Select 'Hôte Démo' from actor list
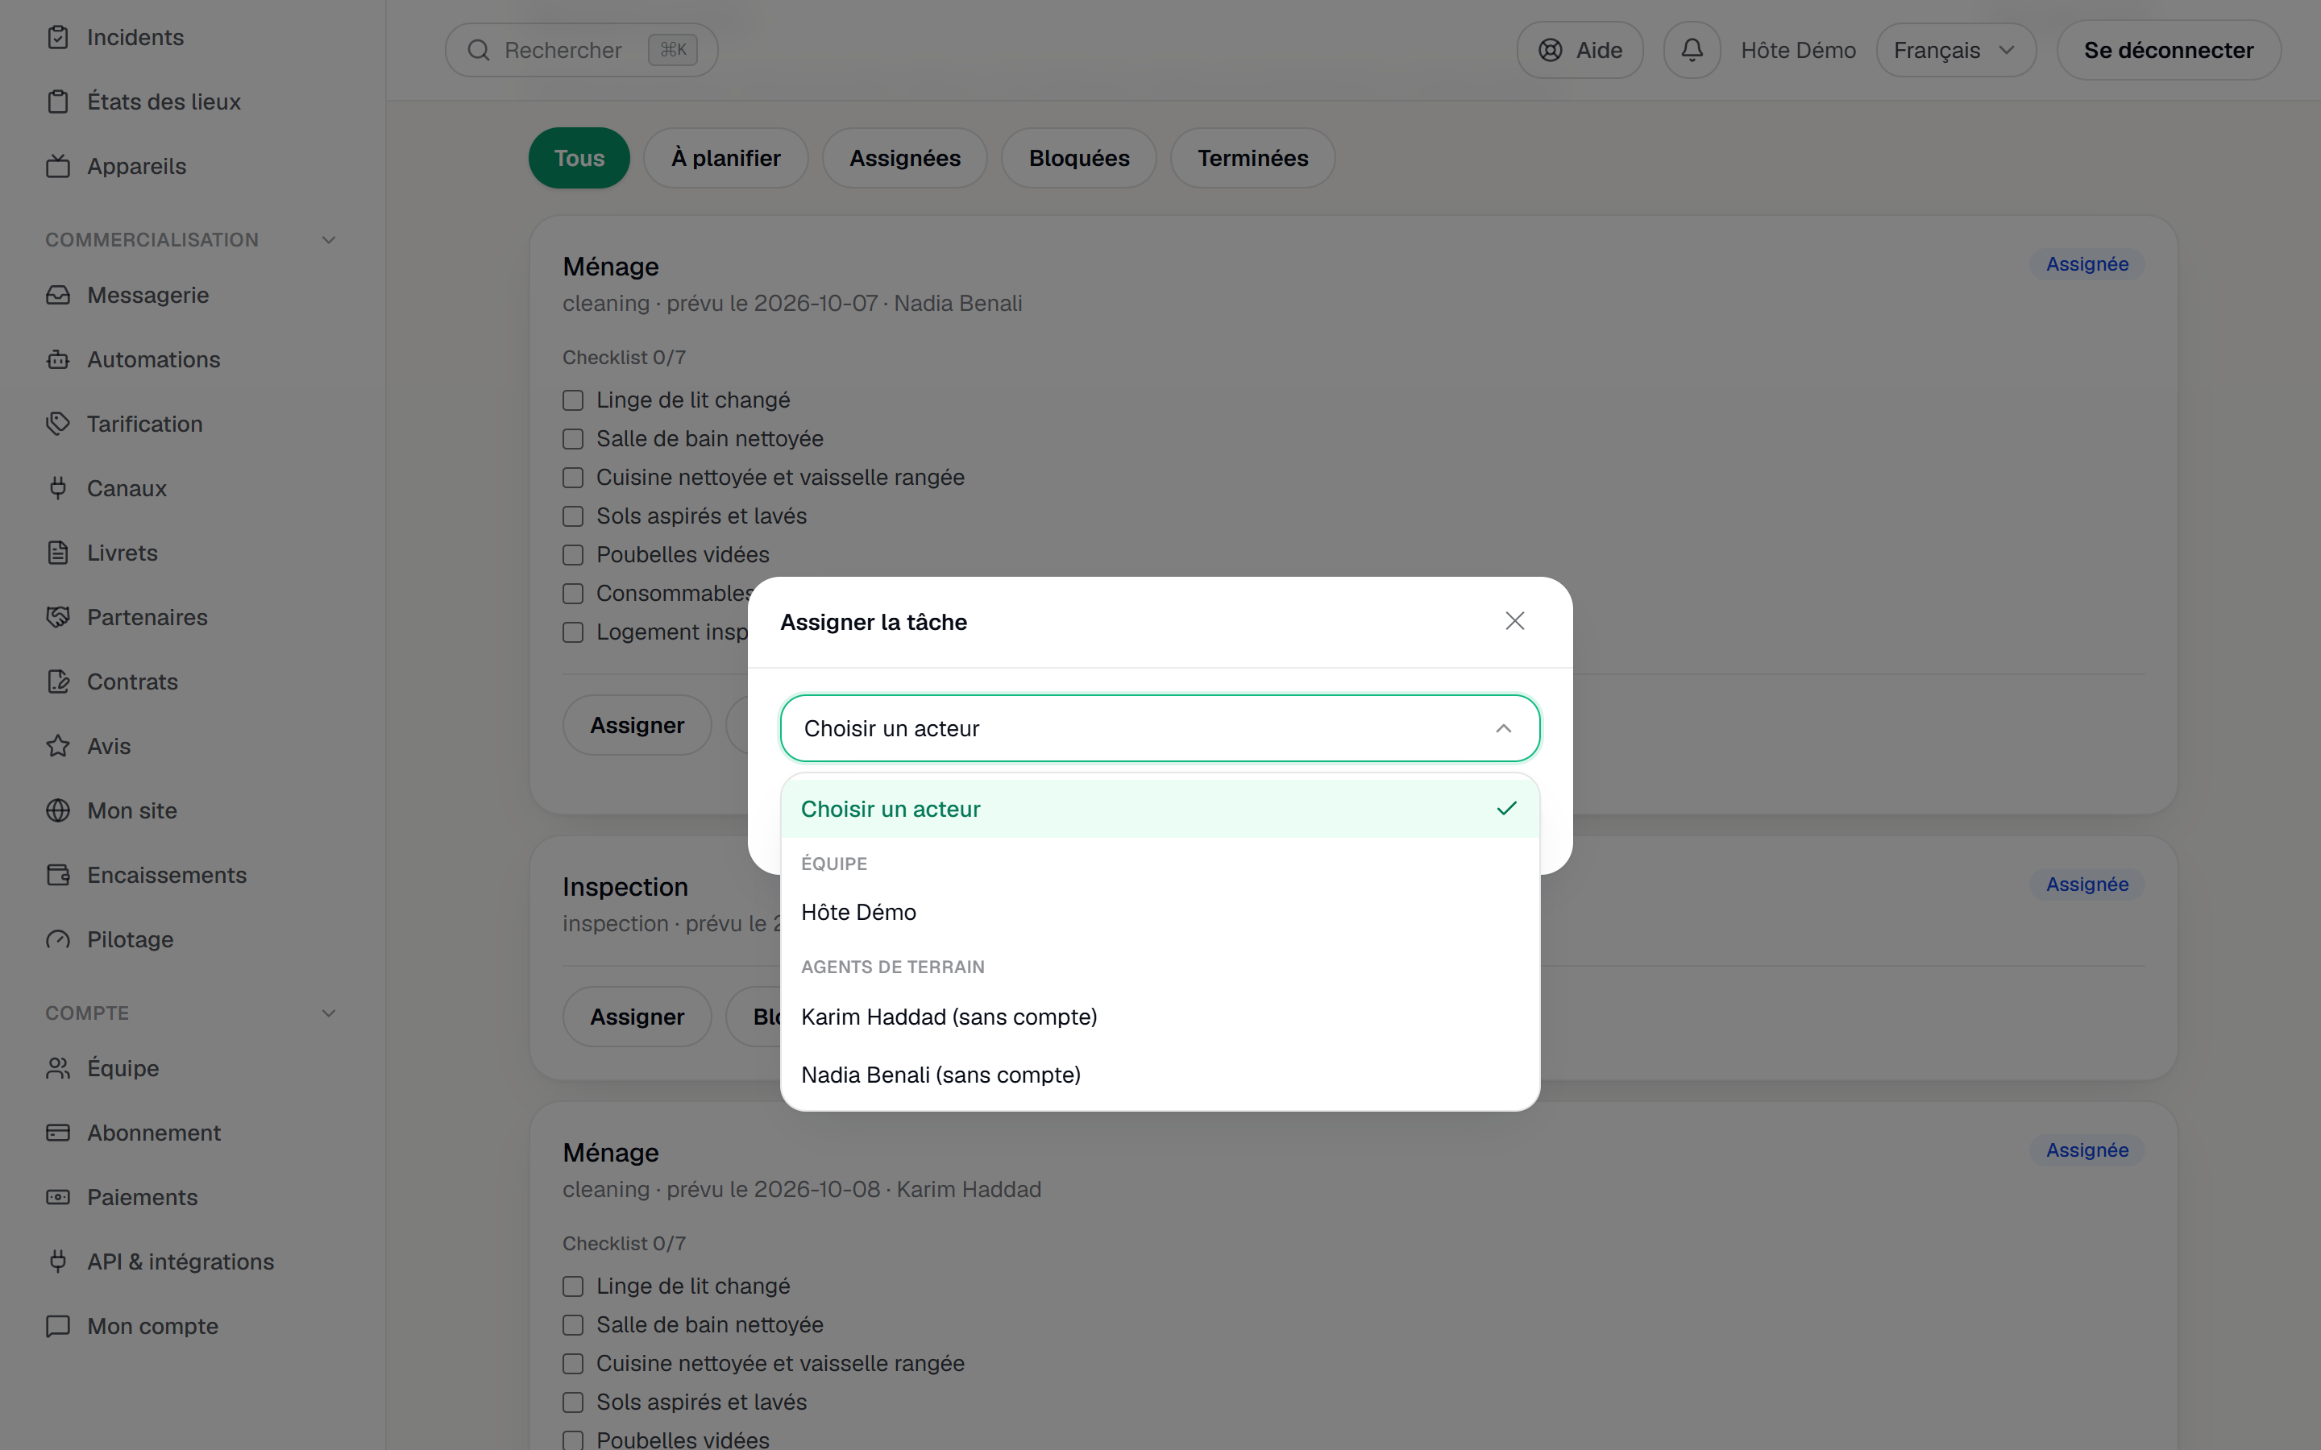 (1160, 912)
